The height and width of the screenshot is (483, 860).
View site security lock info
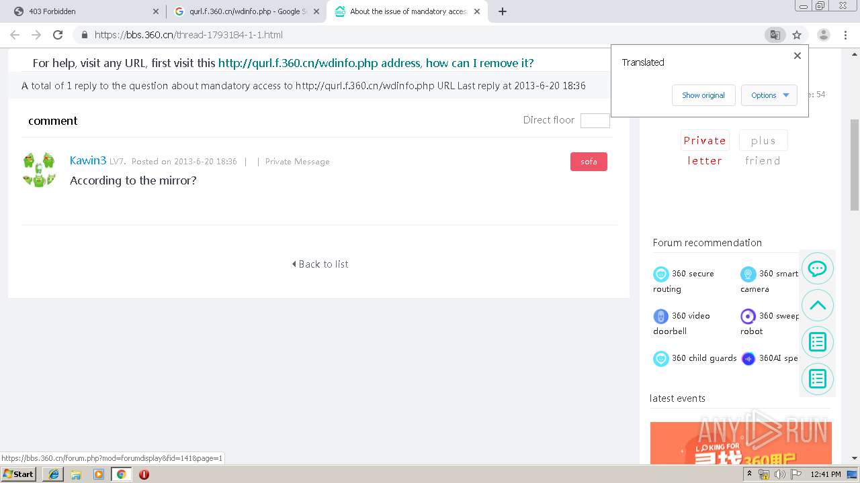[x=84, y=35]
